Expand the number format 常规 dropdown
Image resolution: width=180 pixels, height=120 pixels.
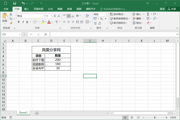pos(106,14)
